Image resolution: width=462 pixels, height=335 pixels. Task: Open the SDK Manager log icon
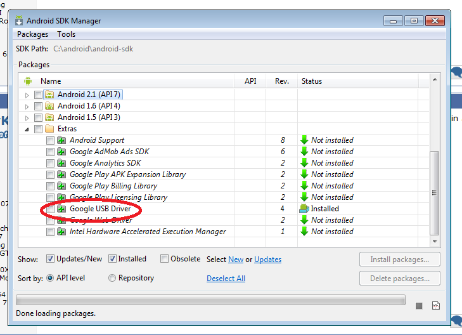(x=436, y=306)
